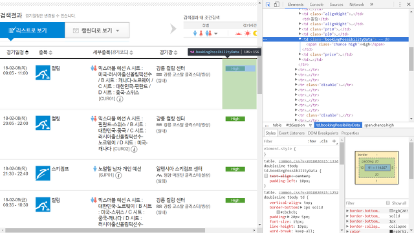Click the curling icon for 18-02-09 08:35 session
Image resolution: width=414 pixels, height=233 pixels.
pyautogui.click(x=43, y=205)
